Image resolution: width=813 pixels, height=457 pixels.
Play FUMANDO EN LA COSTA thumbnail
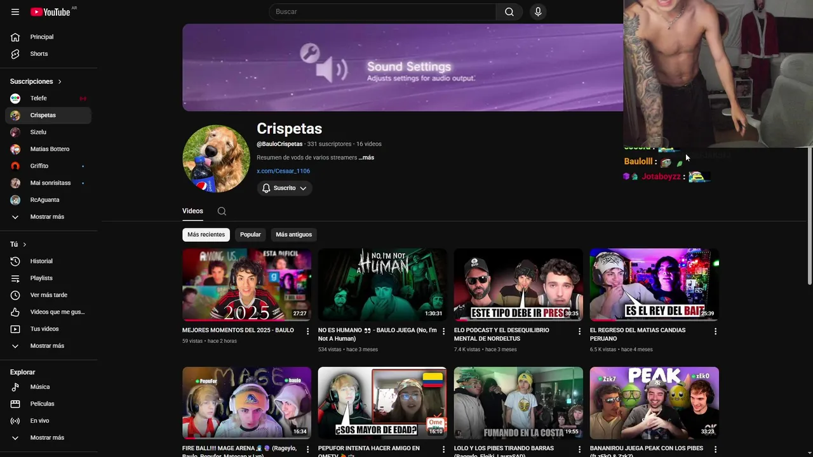(x=518, y=403)
